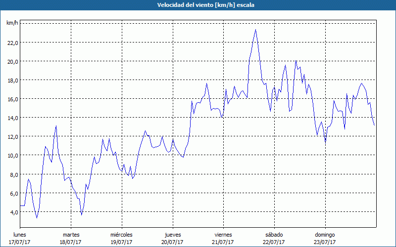
Task: Select the 16,0 y-axis label
Action: tap(12, 99)
